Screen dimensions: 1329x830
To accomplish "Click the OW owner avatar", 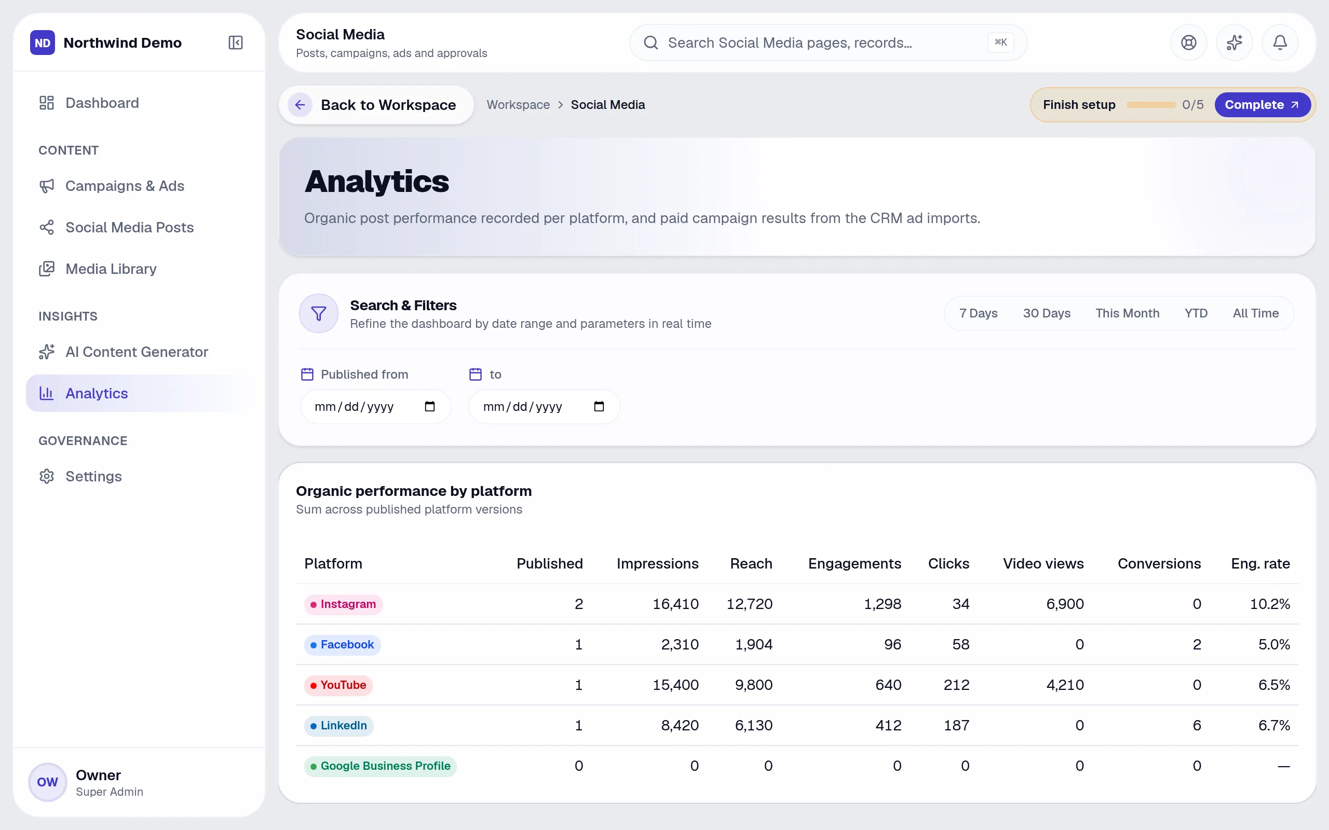I will [48, 782].
